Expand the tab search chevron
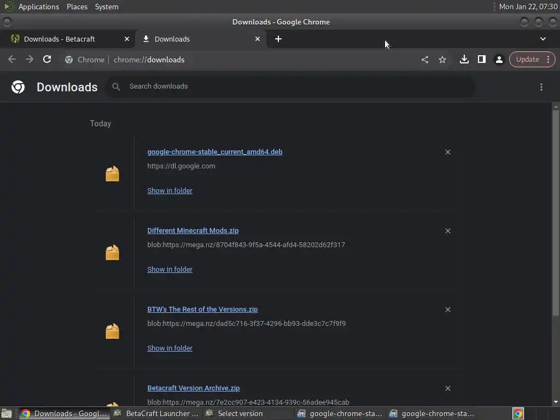The height and width of the screenshot is (420, 560). coord(542,39)
